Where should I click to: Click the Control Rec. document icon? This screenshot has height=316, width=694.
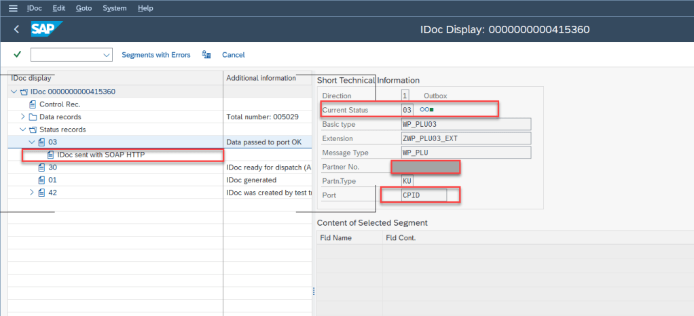click(33, 104)
